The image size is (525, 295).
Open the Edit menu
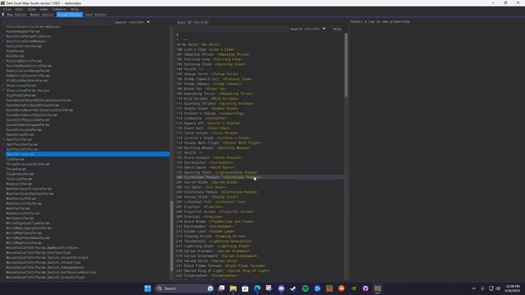[x=20, y=9]
